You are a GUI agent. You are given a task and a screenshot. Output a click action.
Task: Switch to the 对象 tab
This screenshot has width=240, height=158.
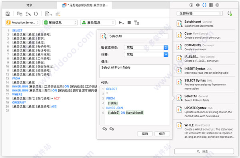(x=29, y=5)
